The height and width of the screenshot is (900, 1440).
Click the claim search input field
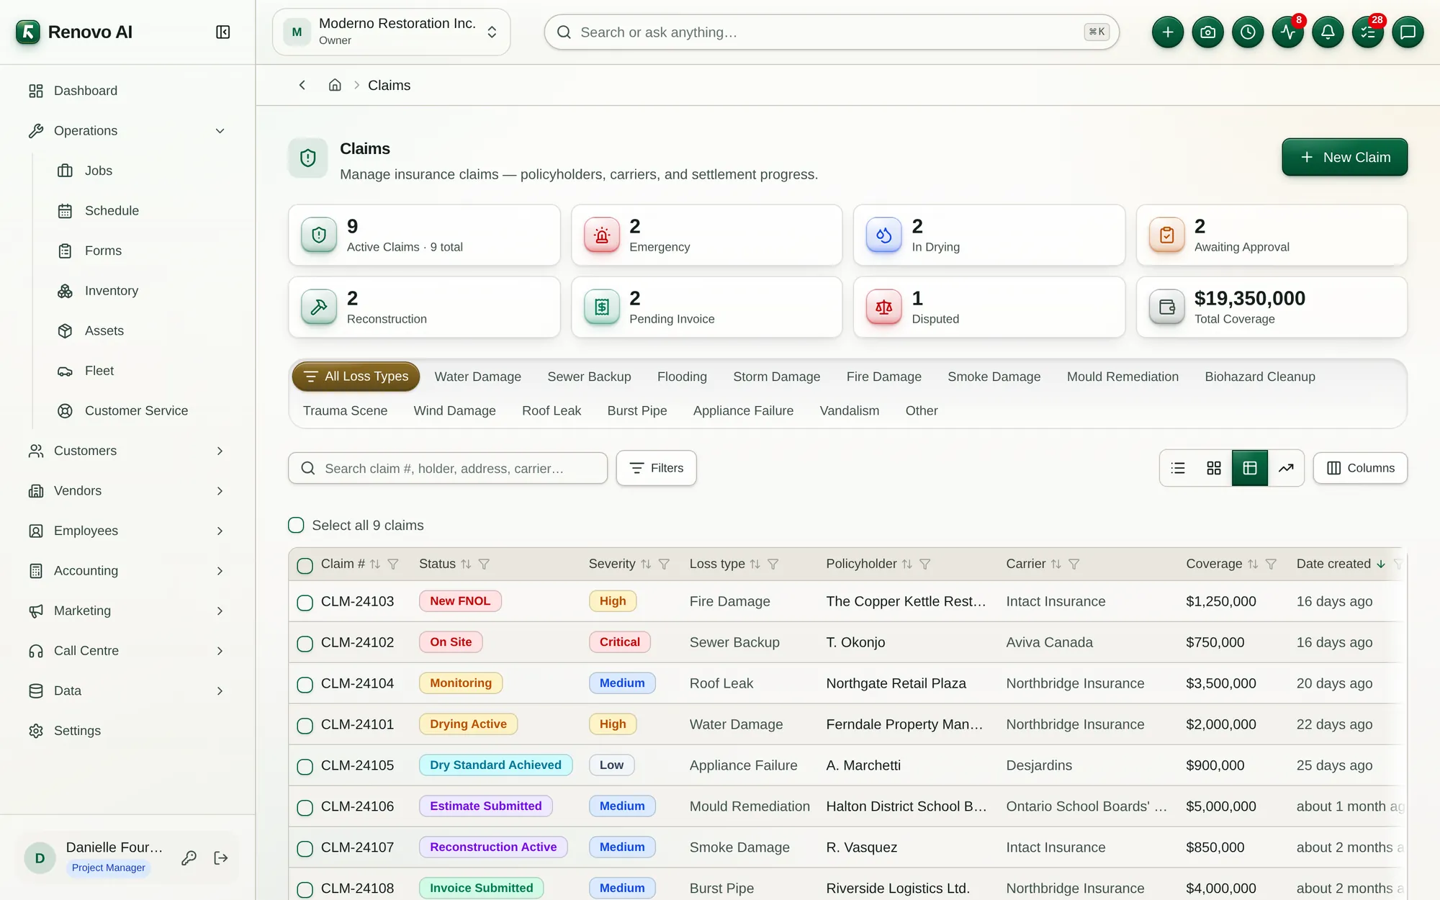[448, 468]
